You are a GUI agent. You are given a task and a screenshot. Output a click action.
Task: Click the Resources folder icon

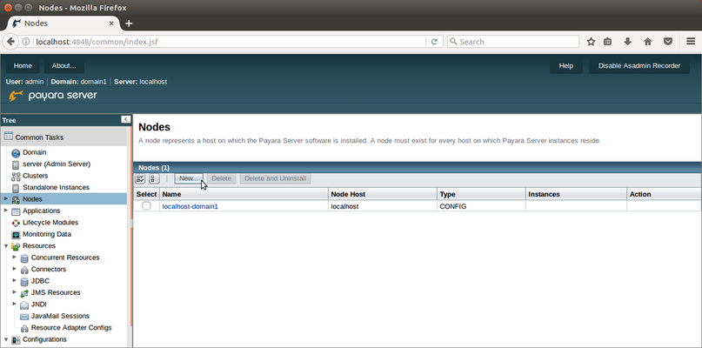tap(16, 246)
